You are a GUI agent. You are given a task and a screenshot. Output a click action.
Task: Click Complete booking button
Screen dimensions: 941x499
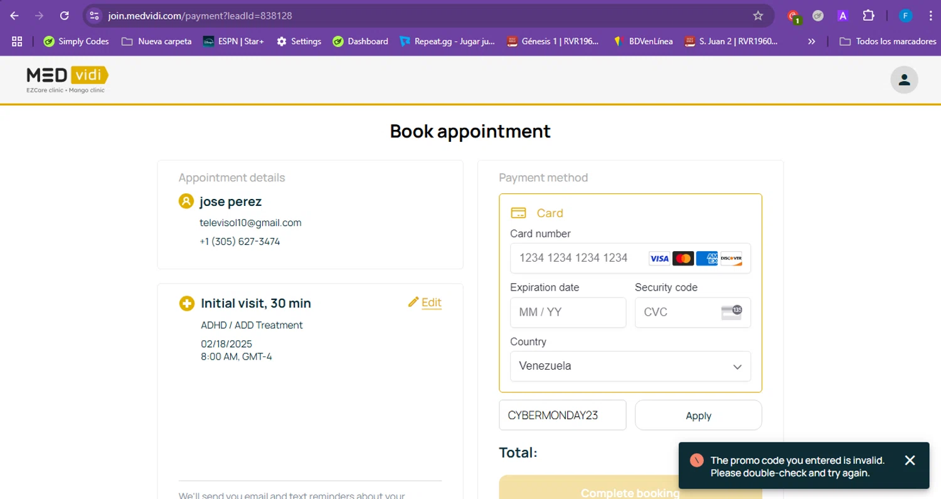tap(630, 490)
